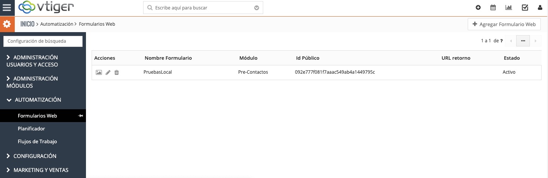This screenshot has height=178, width=548.
Task: Unpin Formularios Web shortcut pin
Action: 80,116
